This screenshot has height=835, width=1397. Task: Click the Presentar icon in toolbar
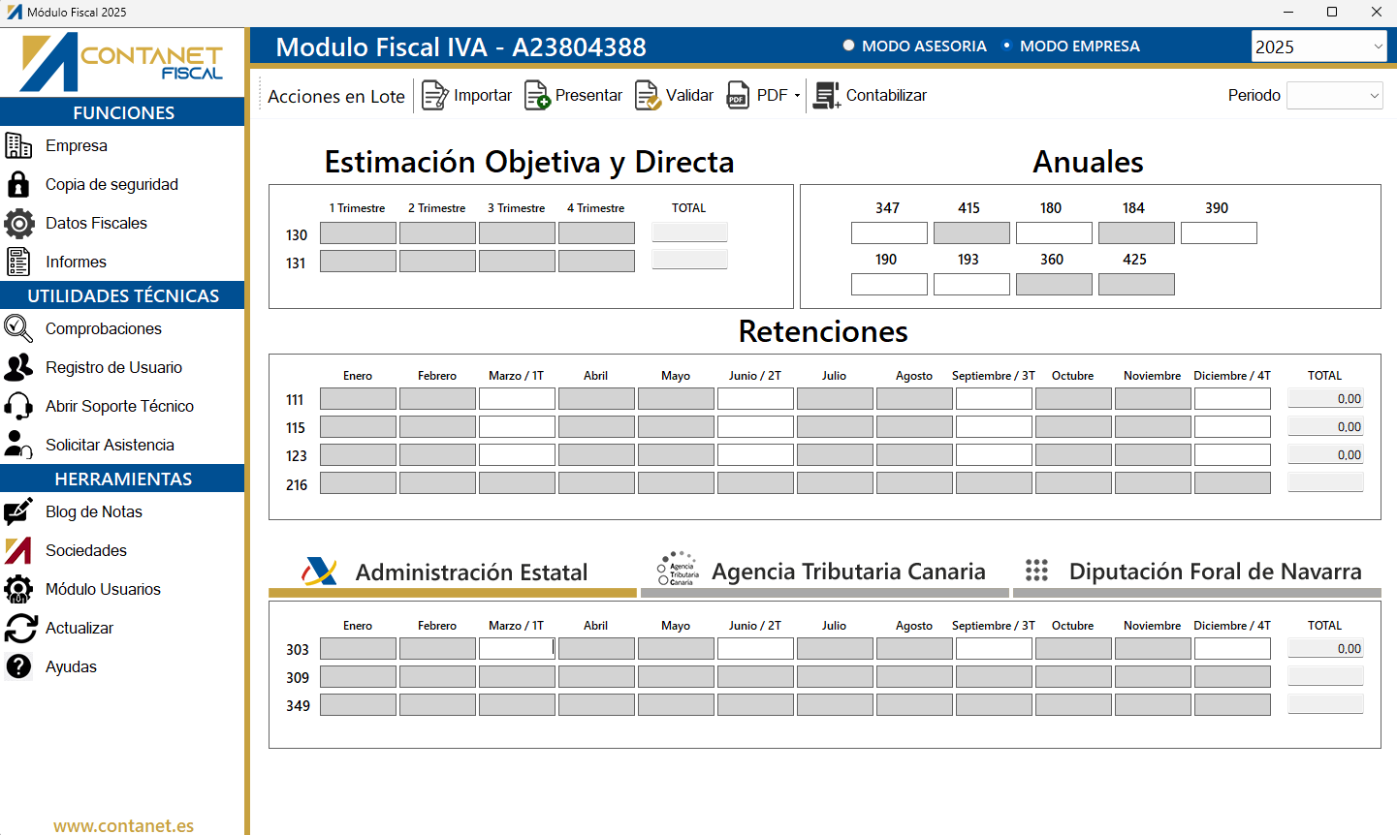[x=537, y=95]
